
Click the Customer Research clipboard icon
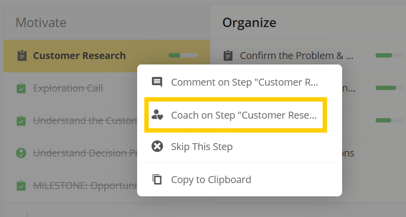[x=22, y=56]
